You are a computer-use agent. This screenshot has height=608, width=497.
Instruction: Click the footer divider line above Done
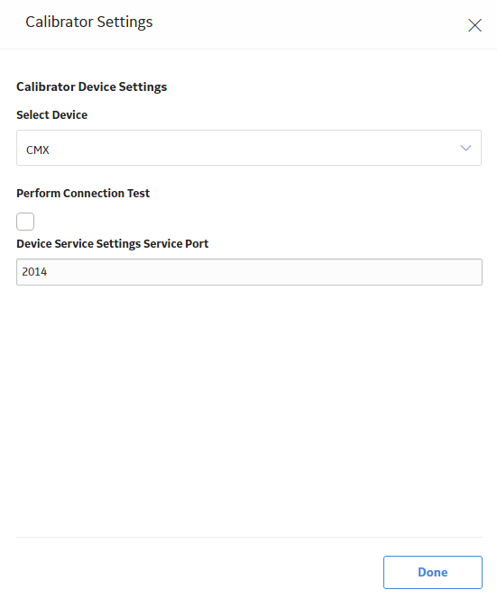pos(249,538)
